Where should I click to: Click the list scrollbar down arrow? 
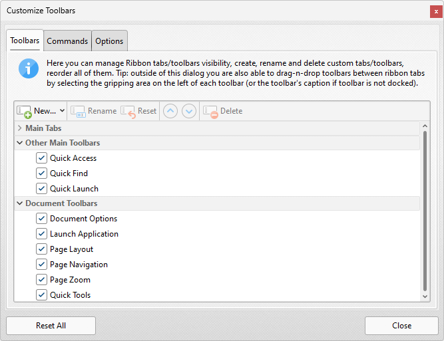click(425, 296)
